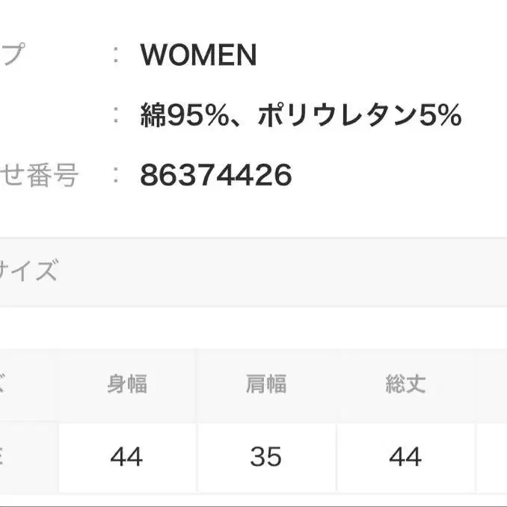
Task: Click the inquiry number 86374426
Action: tap(215, 176)
